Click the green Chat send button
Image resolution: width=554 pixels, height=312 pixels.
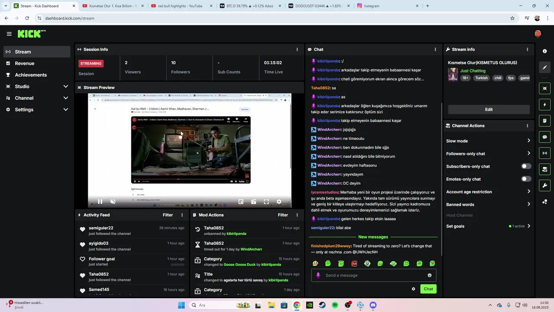coord(428,289)
